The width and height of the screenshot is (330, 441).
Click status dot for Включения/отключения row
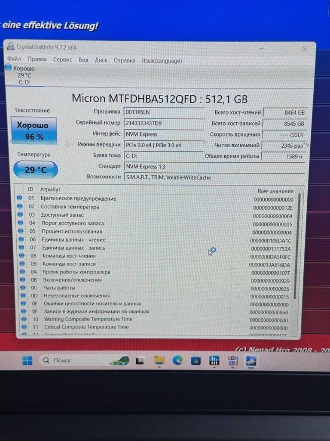[x=22, y=280]
